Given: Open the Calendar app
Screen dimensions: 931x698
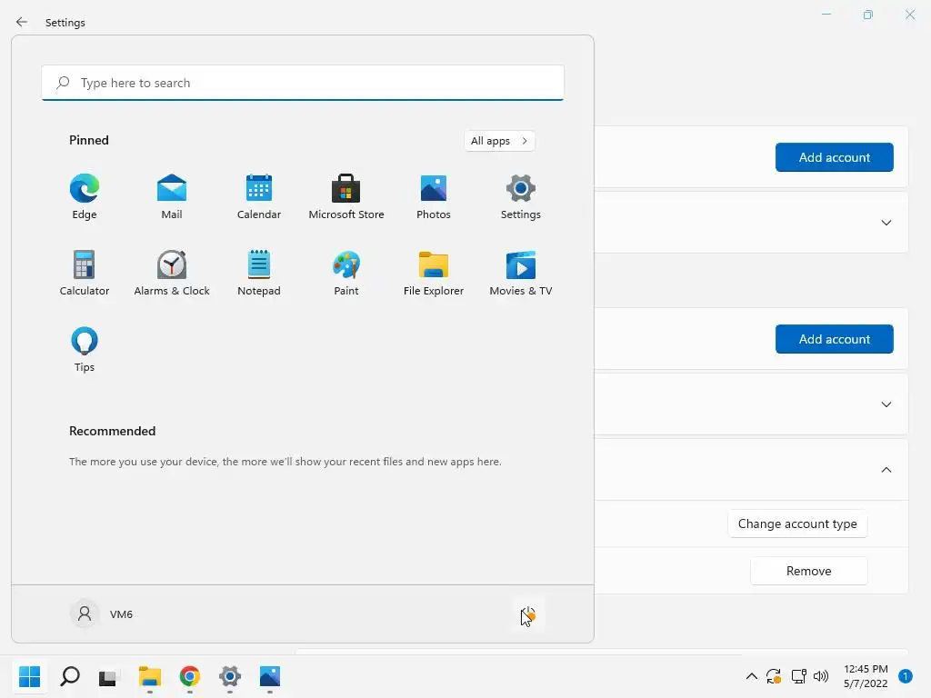Looking at the screenshot, I should tap(259, 197).
